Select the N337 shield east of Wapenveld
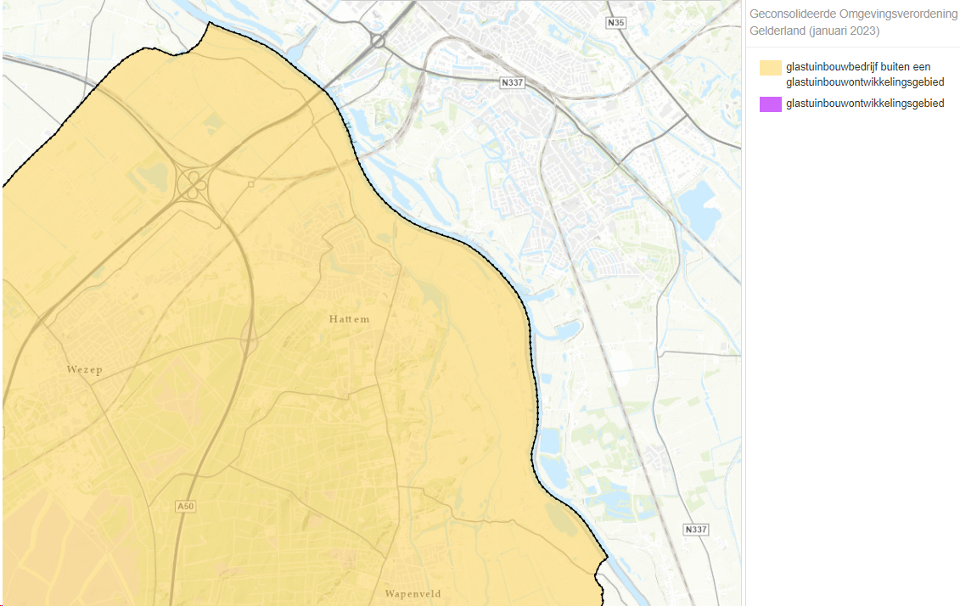This screenshot has width=960, height=606. click(x=695, y=530)
